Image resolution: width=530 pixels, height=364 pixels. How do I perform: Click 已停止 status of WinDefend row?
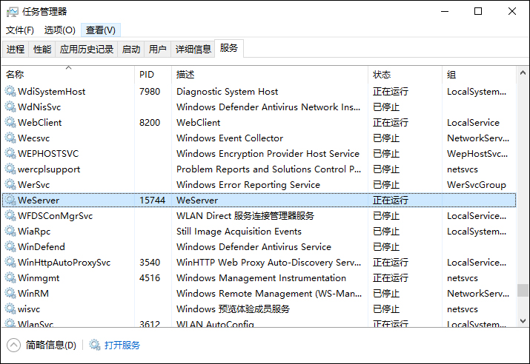pos(386,246)
